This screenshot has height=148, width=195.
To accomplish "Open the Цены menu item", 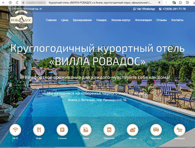I will tap(65, 20).
